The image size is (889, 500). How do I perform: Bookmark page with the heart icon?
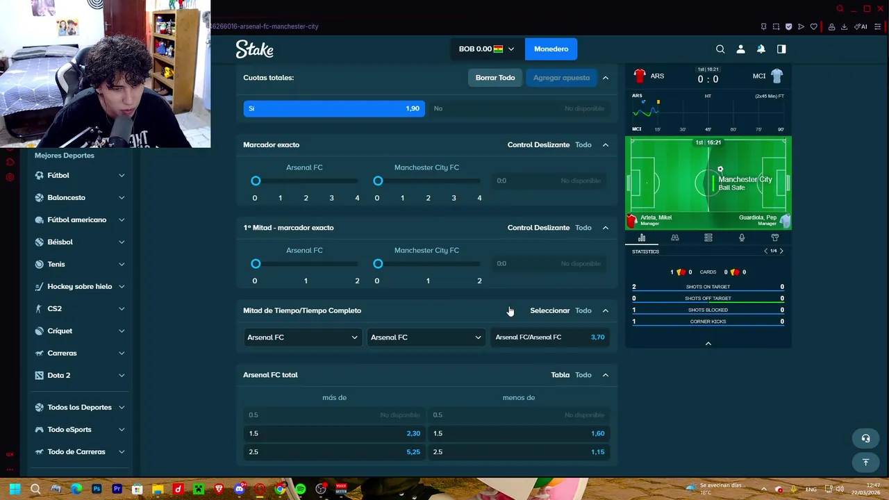pyautogui.click(x=814, y=26)
